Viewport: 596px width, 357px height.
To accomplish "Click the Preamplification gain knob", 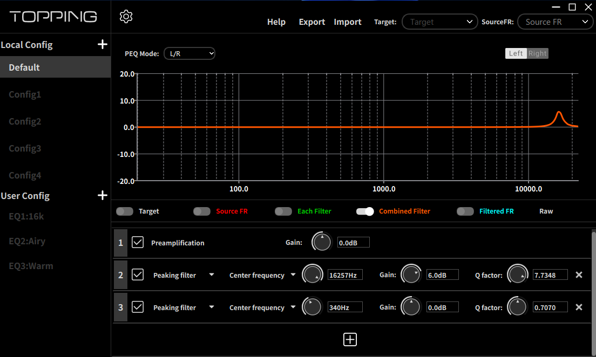I will coord(322,242).
